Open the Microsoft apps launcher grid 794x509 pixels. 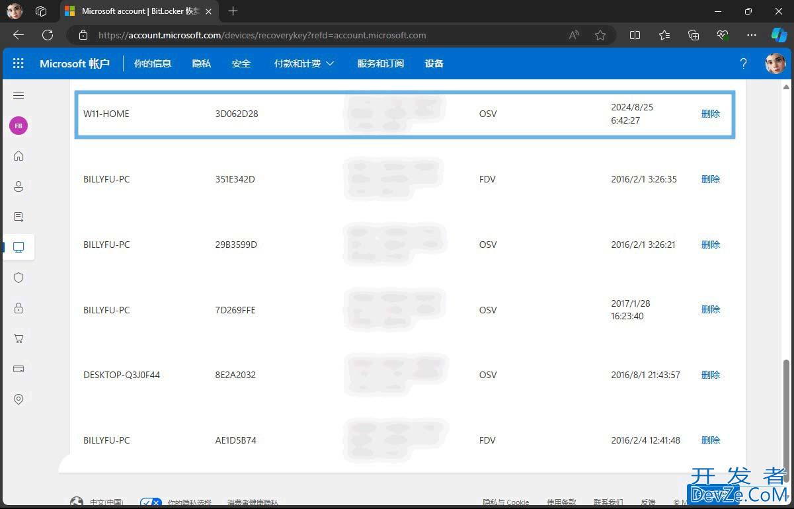click(x=19, y=63)
